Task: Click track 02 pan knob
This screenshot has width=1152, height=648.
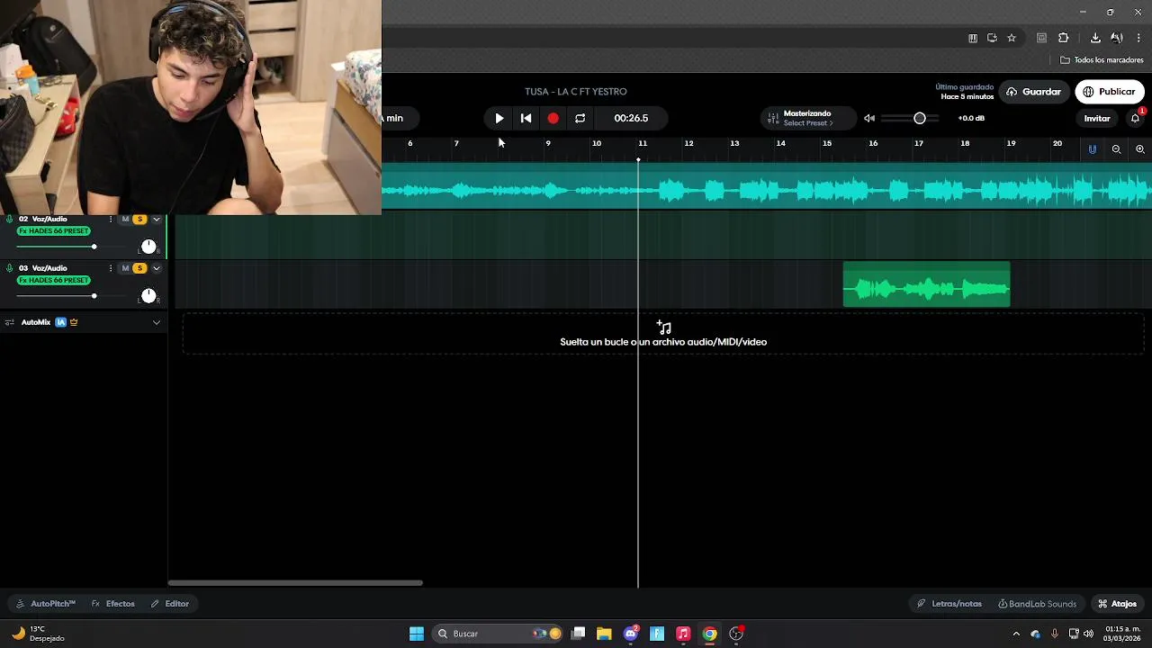Action: click(x=148, y=247)
